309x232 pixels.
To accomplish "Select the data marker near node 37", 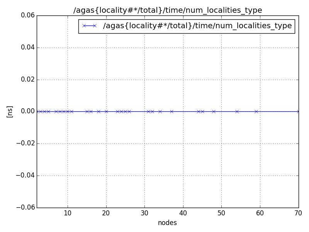I will point(171,111).
